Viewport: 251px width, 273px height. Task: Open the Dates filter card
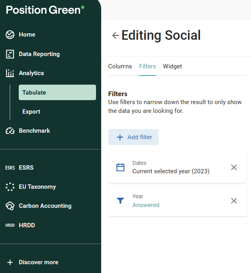[171, 168]
